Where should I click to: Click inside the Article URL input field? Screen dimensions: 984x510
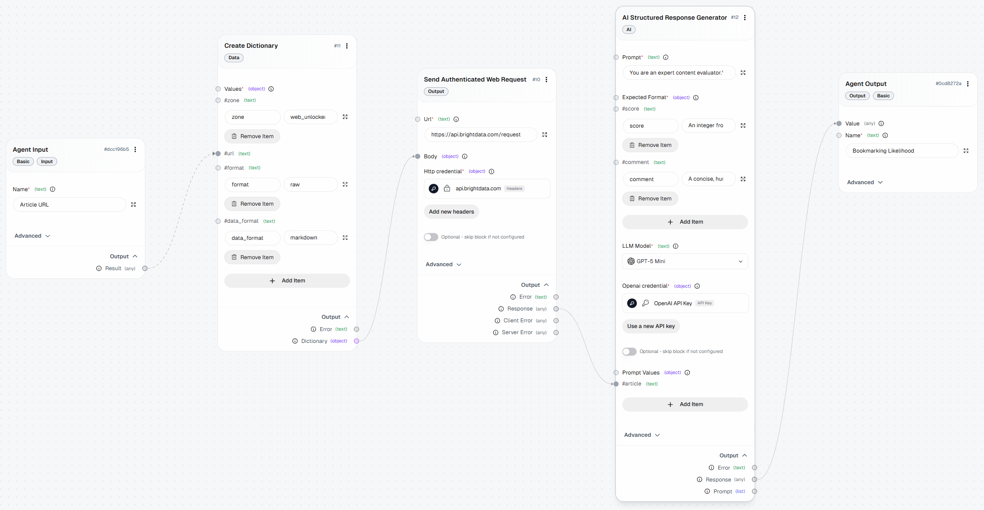click(69, 204)
